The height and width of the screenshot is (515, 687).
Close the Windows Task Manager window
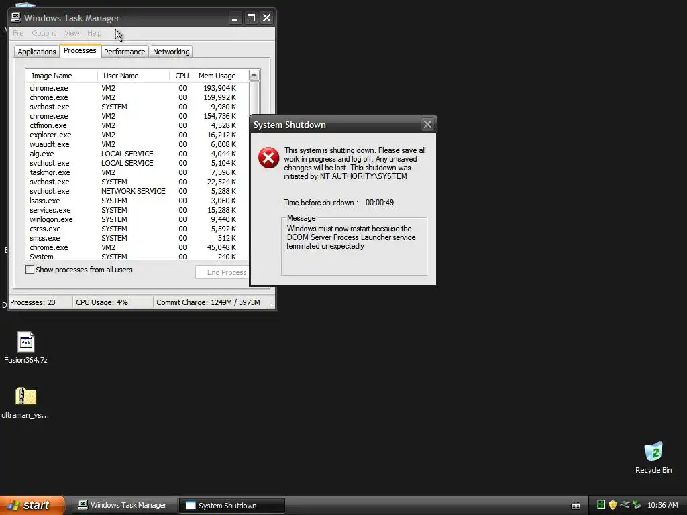tap(266, 18)
